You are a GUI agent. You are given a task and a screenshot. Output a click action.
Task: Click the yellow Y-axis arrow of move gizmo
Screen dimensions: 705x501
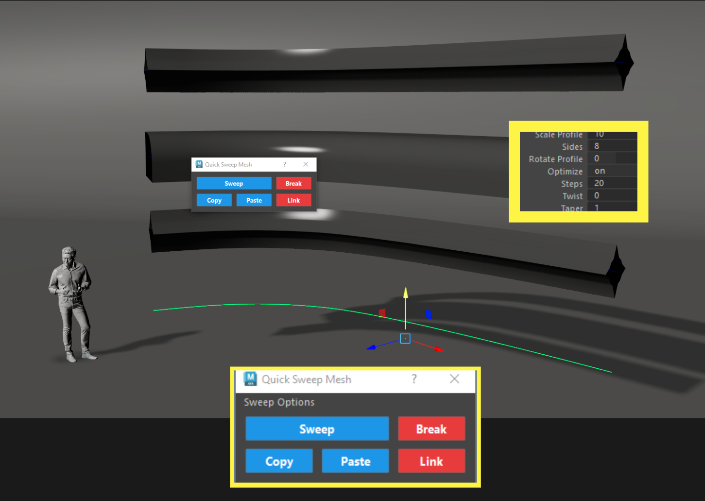pos(406,293)
